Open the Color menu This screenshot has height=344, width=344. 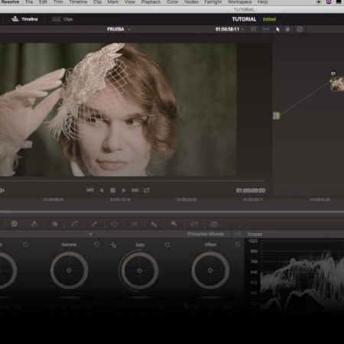[x=173, y=2]
